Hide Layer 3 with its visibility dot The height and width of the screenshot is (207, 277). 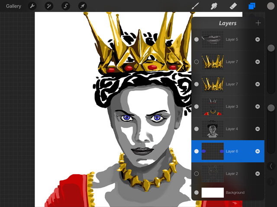196,107
